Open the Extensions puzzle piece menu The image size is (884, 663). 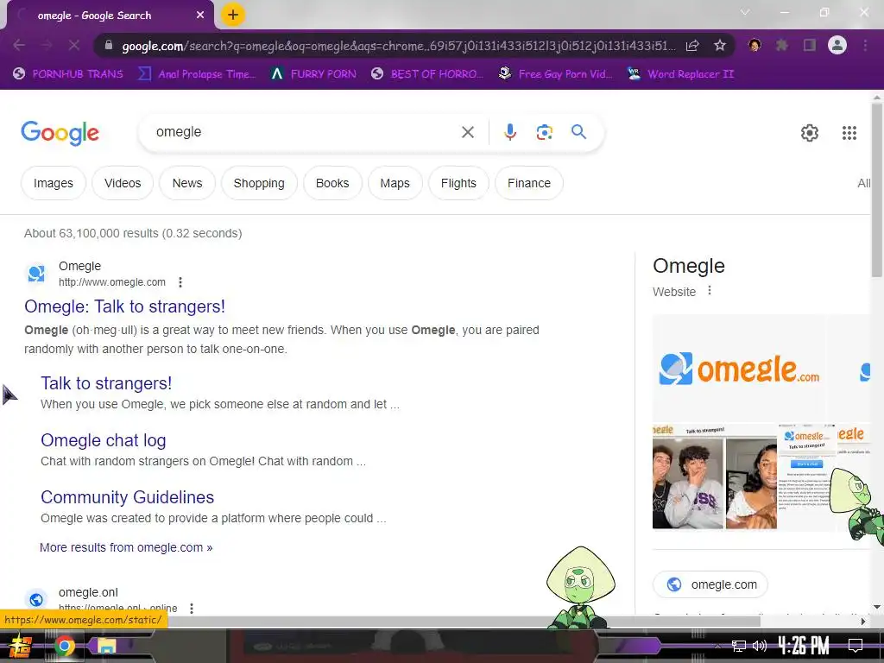[781, 45]
